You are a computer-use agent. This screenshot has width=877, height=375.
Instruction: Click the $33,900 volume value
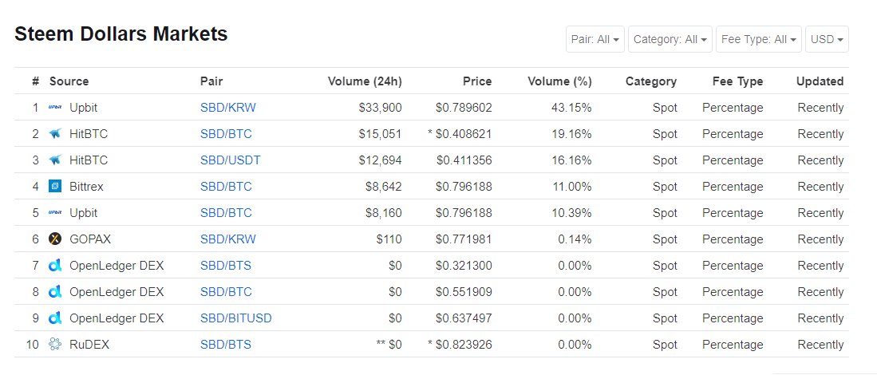[381, 107]
